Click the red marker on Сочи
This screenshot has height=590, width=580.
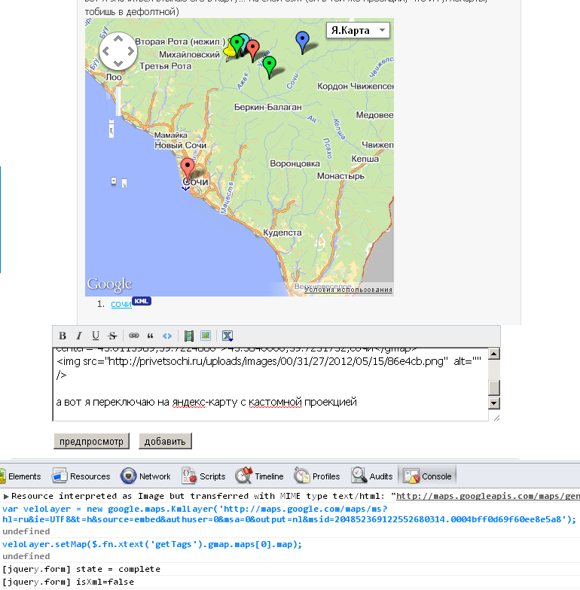(188, 169)
